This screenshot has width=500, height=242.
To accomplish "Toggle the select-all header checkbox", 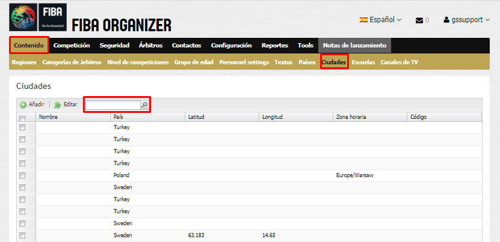I will (x=22, y=118).
